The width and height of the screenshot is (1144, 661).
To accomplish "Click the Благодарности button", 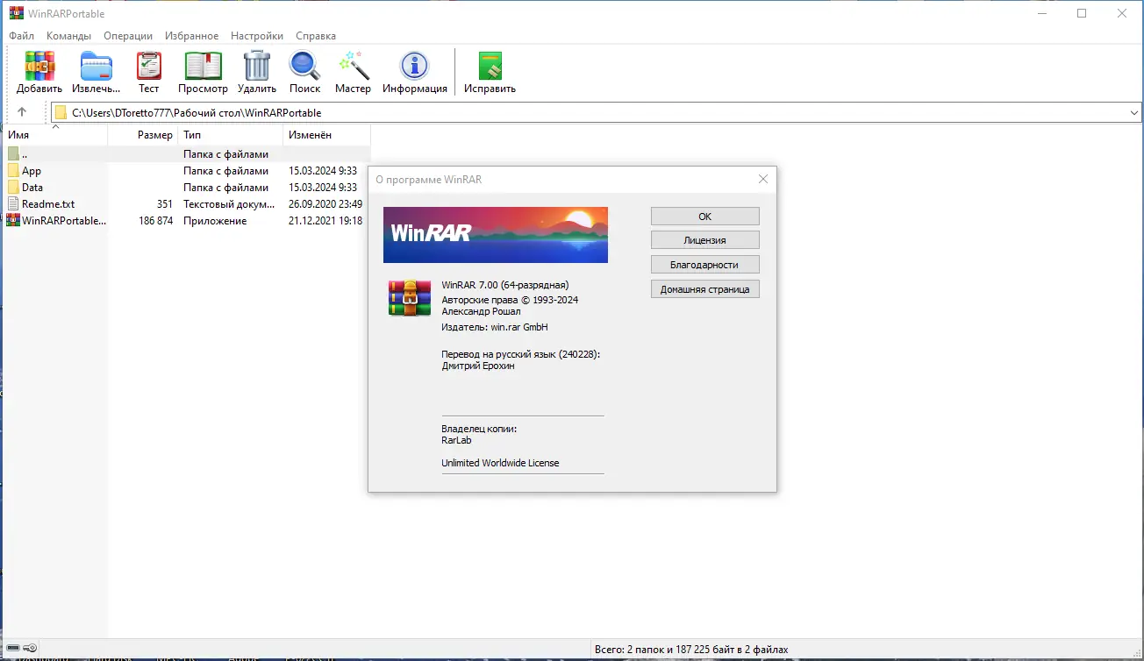I will 705,265.
